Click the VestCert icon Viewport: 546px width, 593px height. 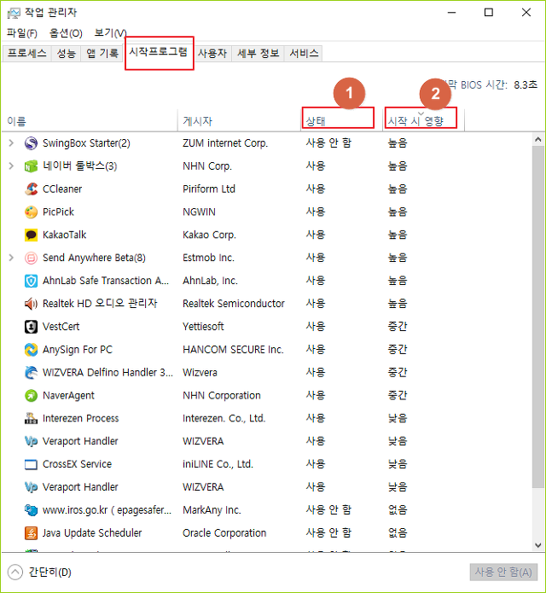31,327
